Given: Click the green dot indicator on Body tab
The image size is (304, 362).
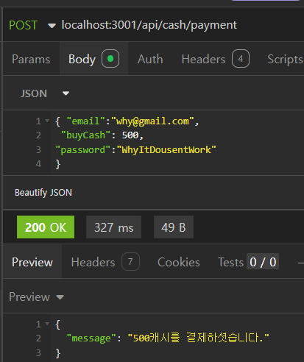Looking at the screenshot, I should 110,59.
